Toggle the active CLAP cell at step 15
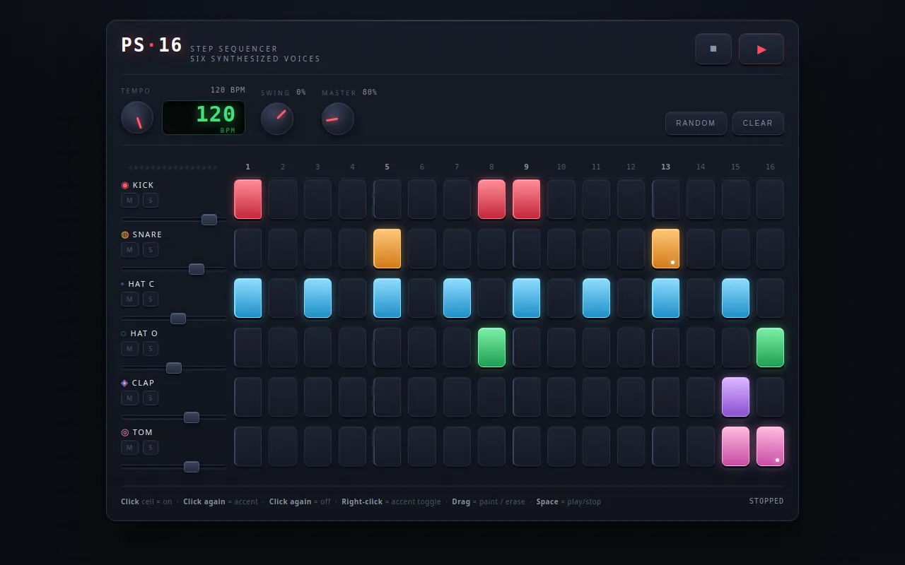Screen dimensions: 905x565 [736, 397]
